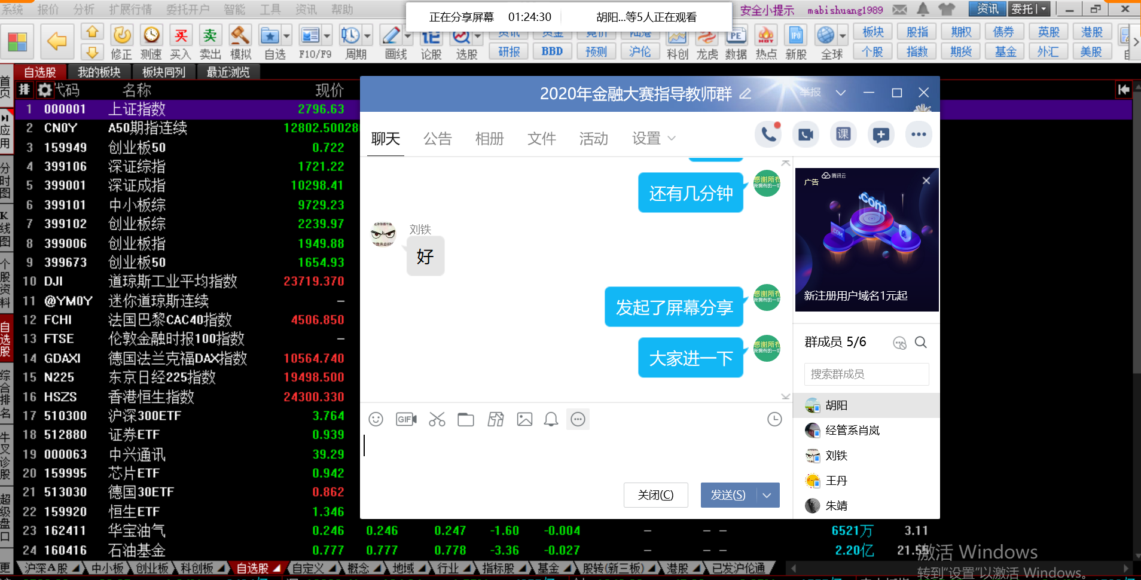The image size is (1141, 580).
Task: Edit group name with pencil icon
Action: click(745, 94)
